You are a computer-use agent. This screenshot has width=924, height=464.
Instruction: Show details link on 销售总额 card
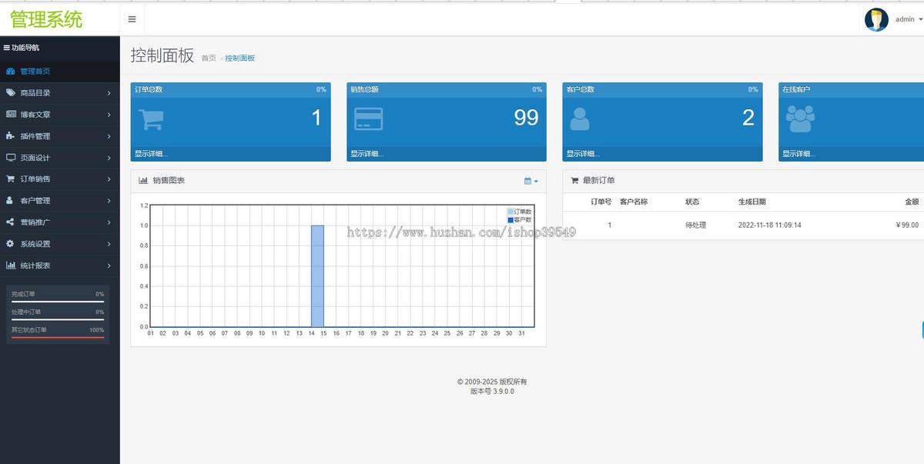tap(367, 154)
